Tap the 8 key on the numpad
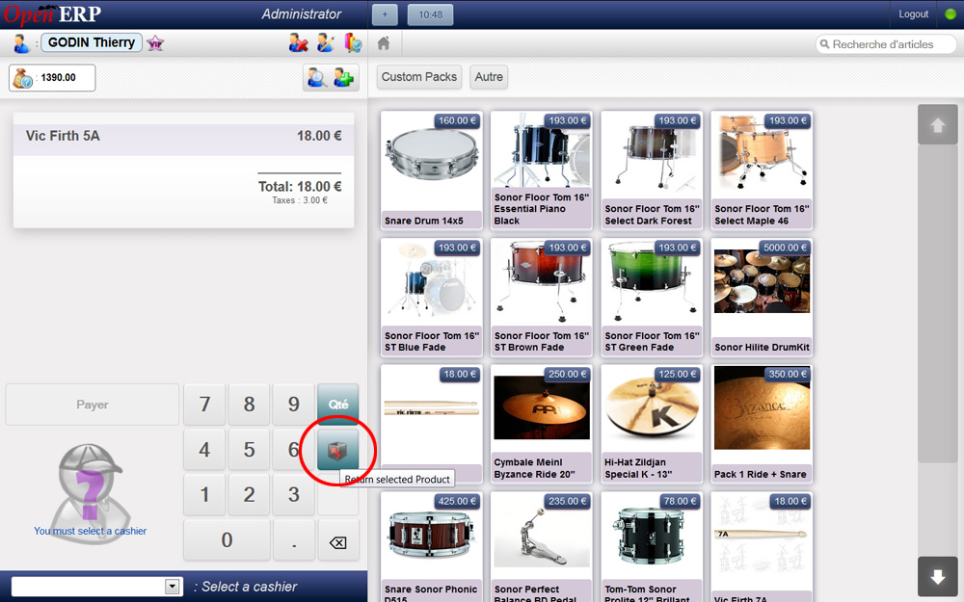 pos(249,405)
